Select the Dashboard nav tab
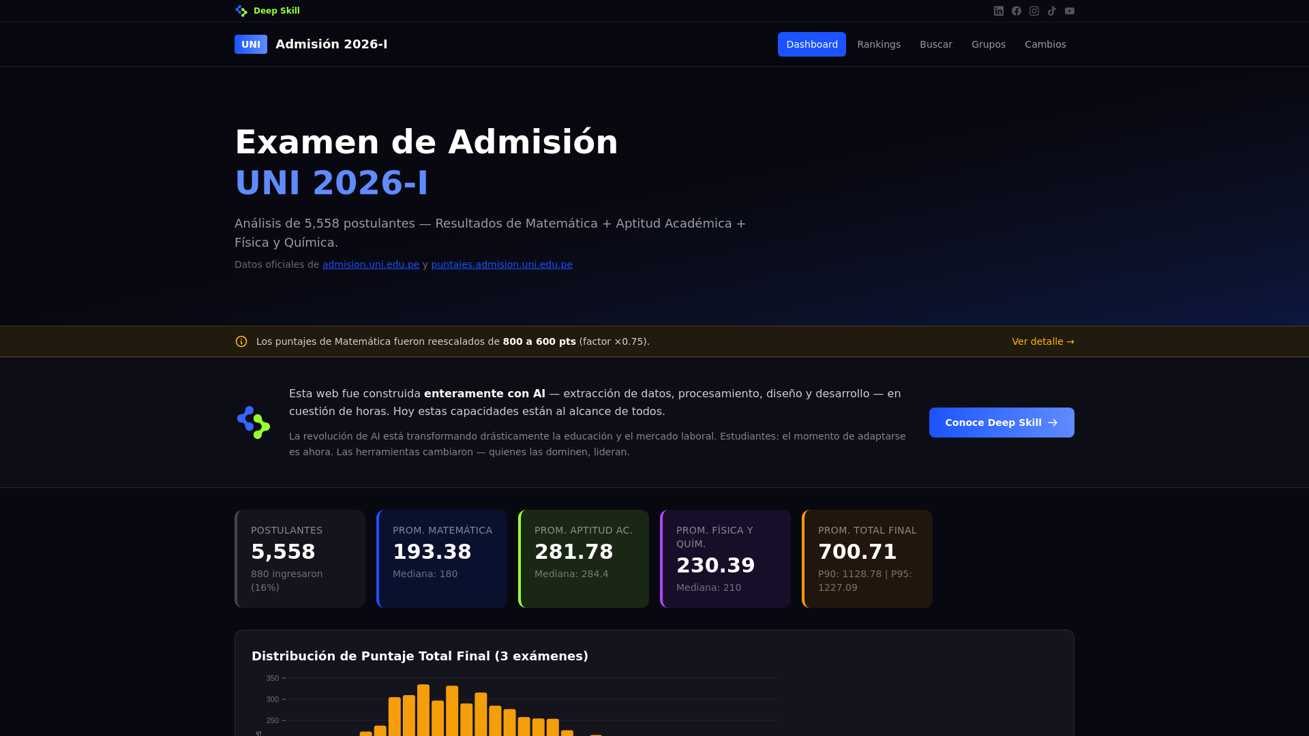This screenshot has height=736, width=1309. click(812, 44)
